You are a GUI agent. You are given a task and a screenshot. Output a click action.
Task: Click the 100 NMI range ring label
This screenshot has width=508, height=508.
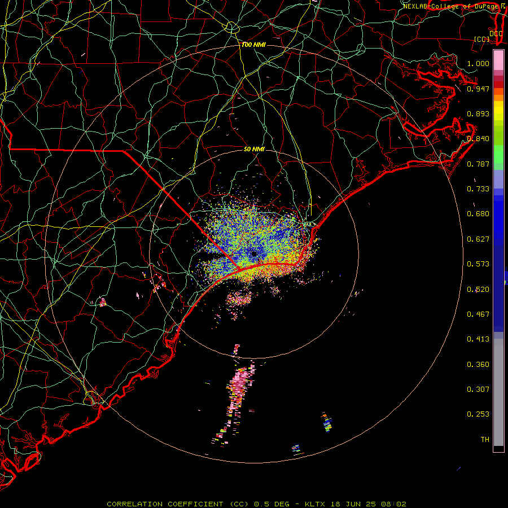[253, 45]
